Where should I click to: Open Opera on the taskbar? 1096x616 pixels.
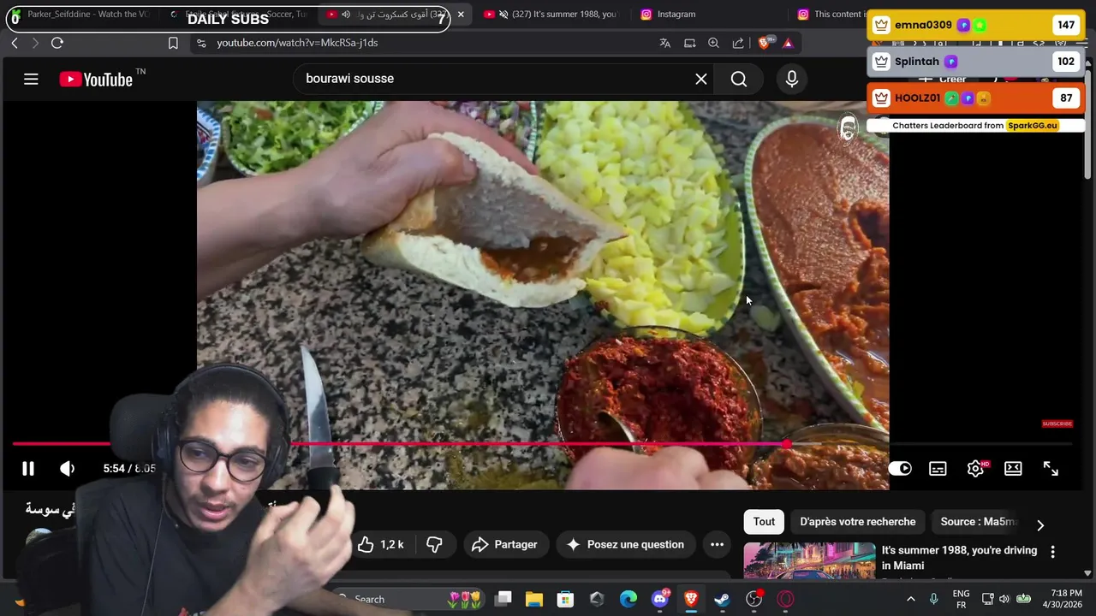pyautogui.click(x=785, y=599)
